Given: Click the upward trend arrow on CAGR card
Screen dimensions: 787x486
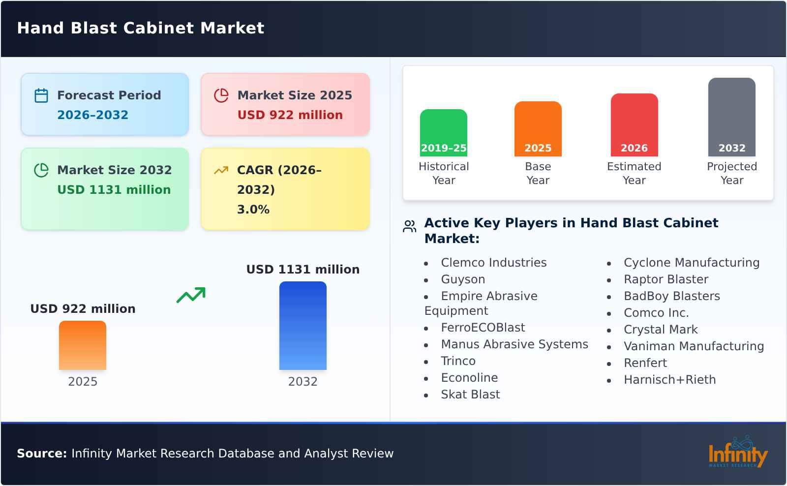Looking at the screenshot, I should pyautogui.click(x=221, y=170).
